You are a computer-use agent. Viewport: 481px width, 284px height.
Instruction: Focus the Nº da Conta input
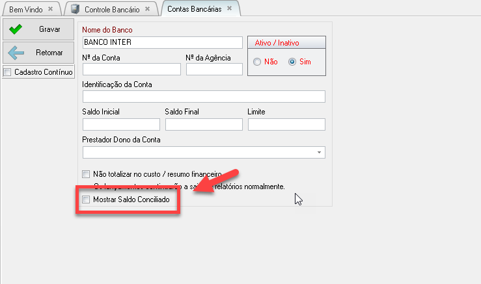pos(131,70)
